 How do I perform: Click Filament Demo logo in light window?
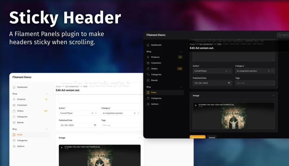point(22,77)
